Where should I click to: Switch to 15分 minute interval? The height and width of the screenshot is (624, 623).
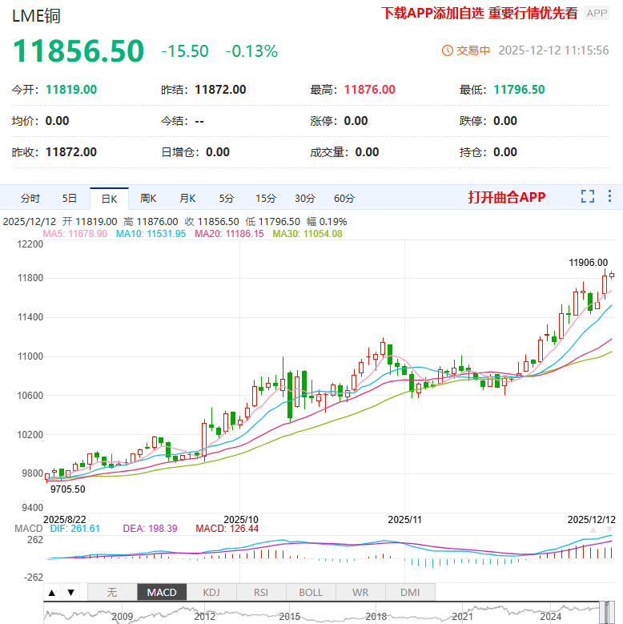266,198
